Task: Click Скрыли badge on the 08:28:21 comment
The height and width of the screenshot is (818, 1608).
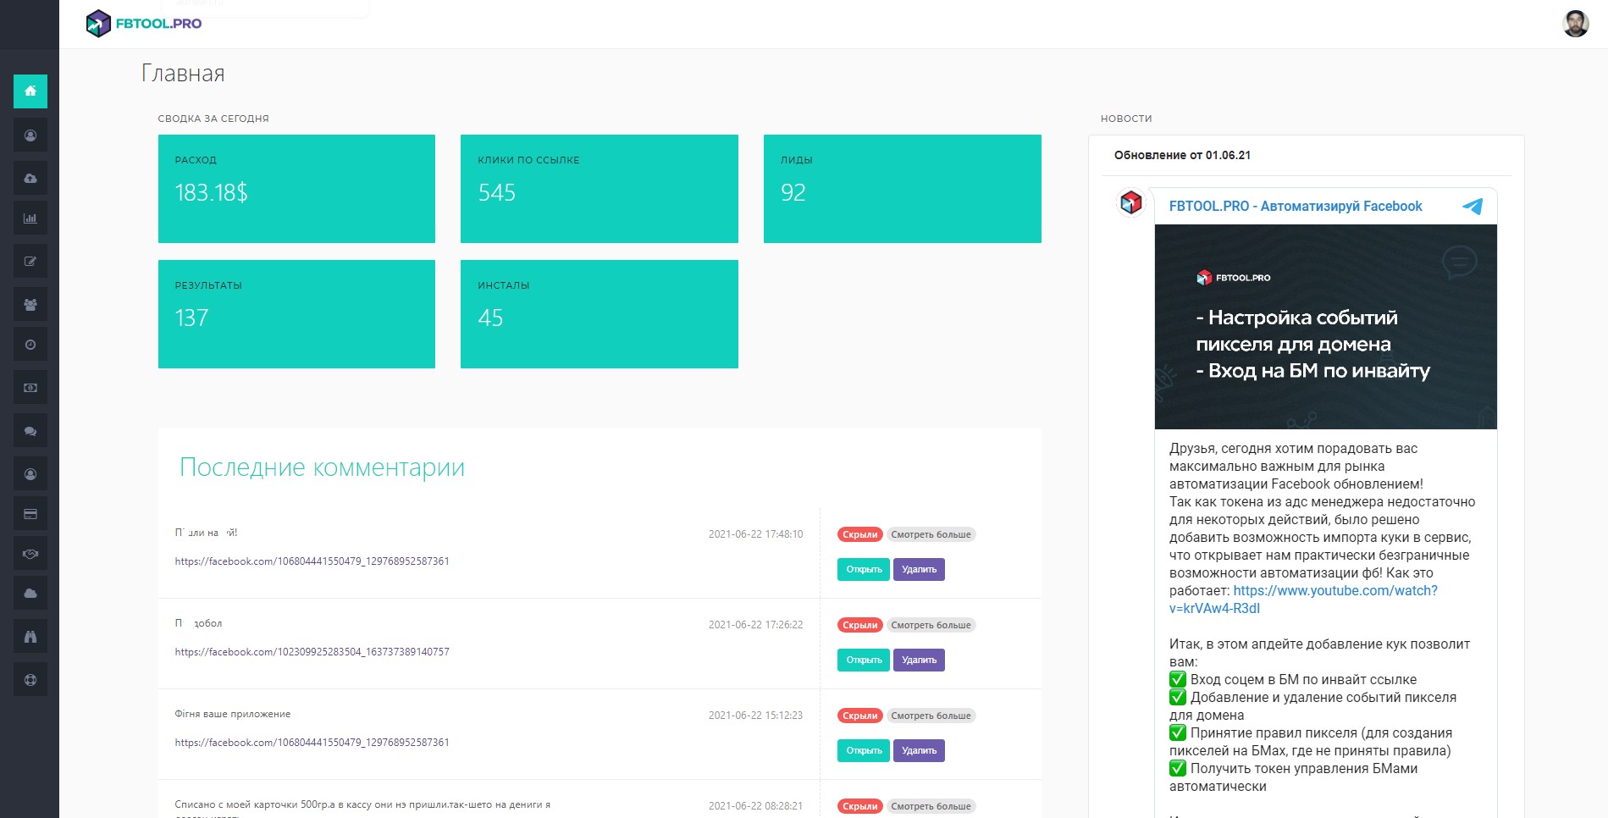Action: click(x=860, y=806)
